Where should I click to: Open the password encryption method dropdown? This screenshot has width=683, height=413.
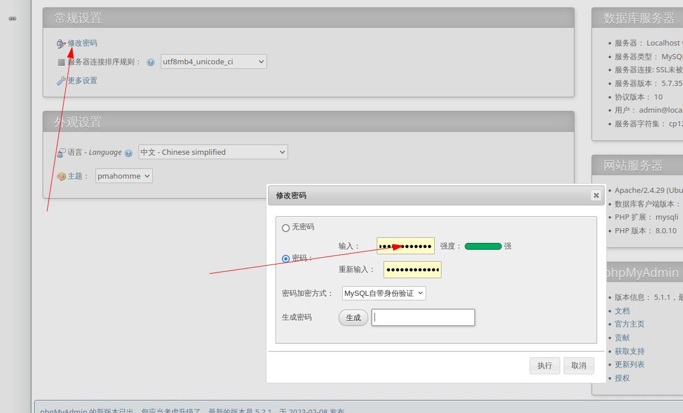tap(384, 293)
